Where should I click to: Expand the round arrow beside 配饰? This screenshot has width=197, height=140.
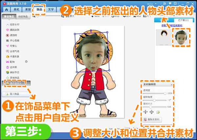26,62
